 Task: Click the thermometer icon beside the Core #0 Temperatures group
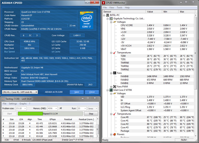click(x=115, y=114)
